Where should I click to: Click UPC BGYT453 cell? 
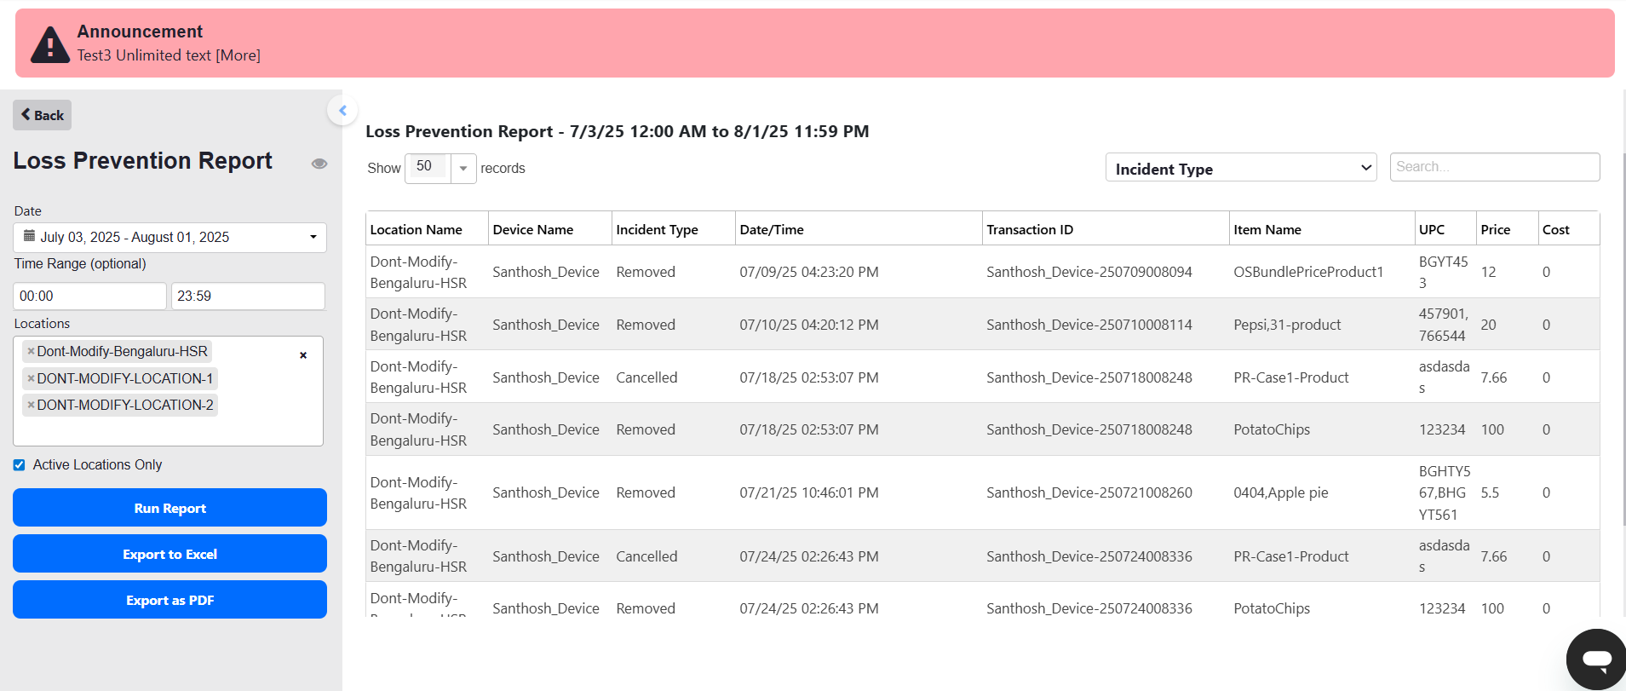pos(1444,272)
